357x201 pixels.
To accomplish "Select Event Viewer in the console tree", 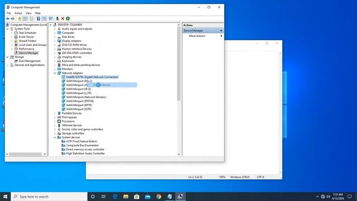I will click(26, 37).
